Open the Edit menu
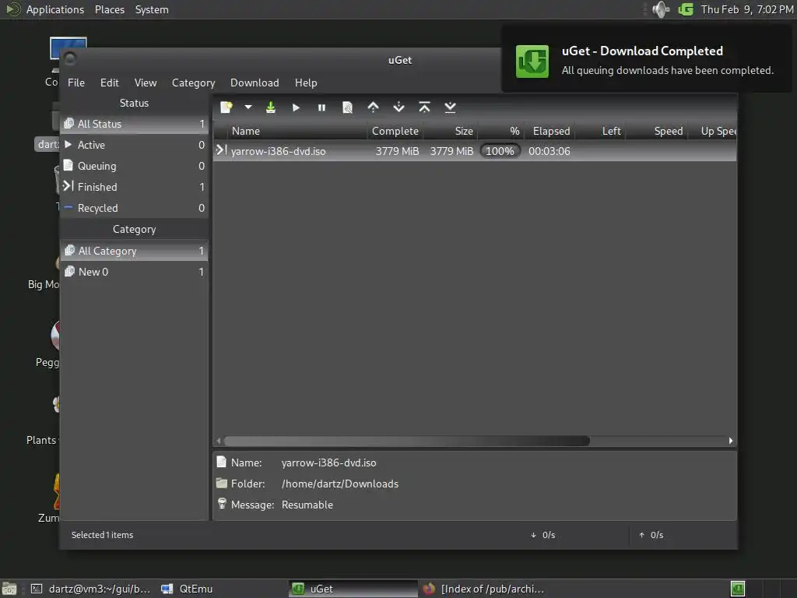The width and height of the screenshot is (797, 598). 109,83
